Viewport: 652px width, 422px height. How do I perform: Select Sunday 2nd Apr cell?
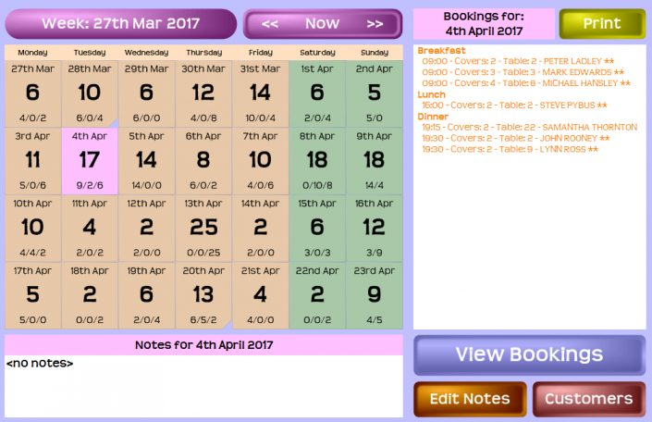[375, 93]
